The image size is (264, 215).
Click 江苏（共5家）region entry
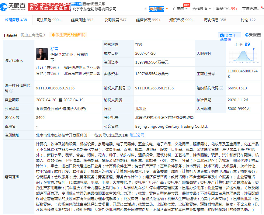47,67
